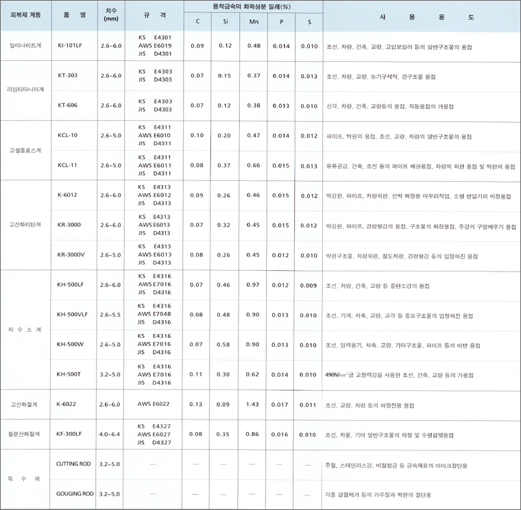Screen dimensions: 521x510
Task: Click Si value 0.58 for KH-500W
Action: point(223,345)
